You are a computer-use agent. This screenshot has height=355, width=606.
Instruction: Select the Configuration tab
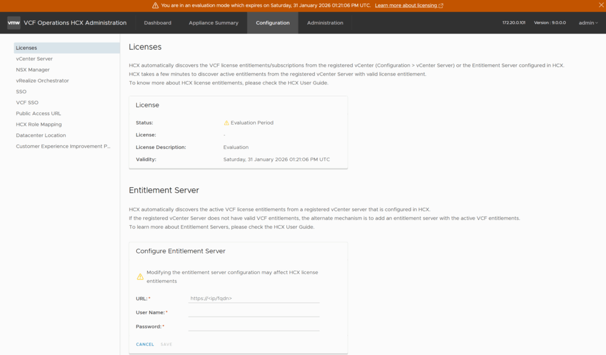[x=273, y=23]
